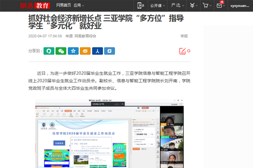253x168 pixels.
Task: Click the red 4 mail notification badge
Action: pyautogui.click(x=222, y=2)
